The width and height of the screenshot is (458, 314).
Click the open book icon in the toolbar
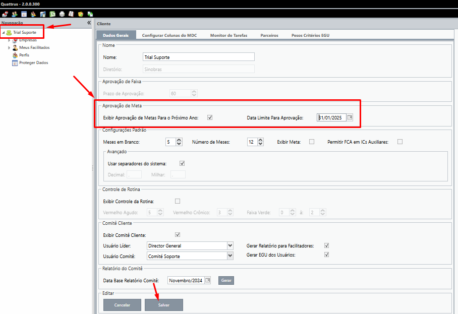(x=71, y=14)
